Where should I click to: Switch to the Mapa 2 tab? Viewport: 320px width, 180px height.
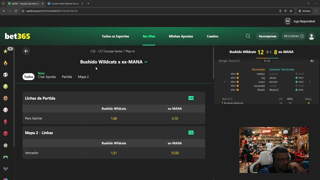click(x=83, y=77)
